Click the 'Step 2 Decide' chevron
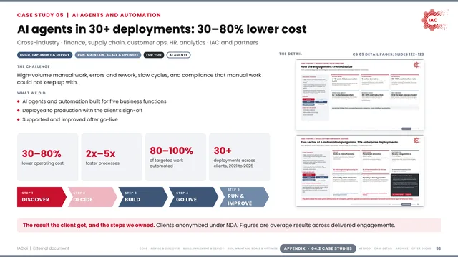The width and height of the screenshot is (458, 257). [x=92, y=197]
